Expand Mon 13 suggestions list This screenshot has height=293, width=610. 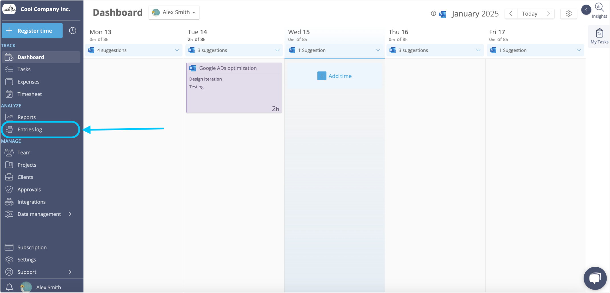click(x=177, y=50)
